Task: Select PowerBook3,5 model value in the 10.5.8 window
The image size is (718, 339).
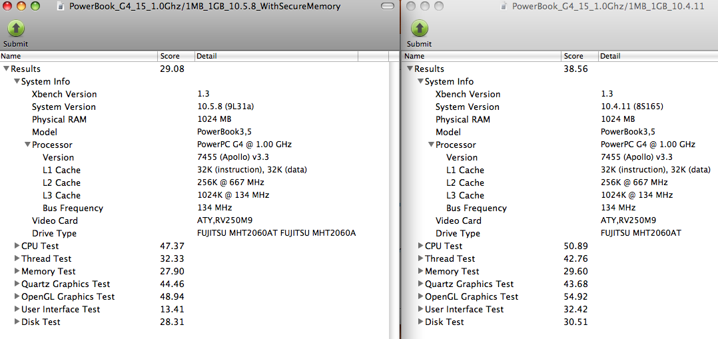Action: 224,133
